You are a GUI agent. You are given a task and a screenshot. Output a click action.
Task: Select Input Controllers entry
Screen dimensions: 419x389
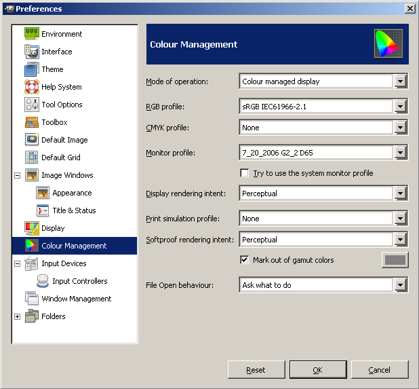click(x=80, y=281)
